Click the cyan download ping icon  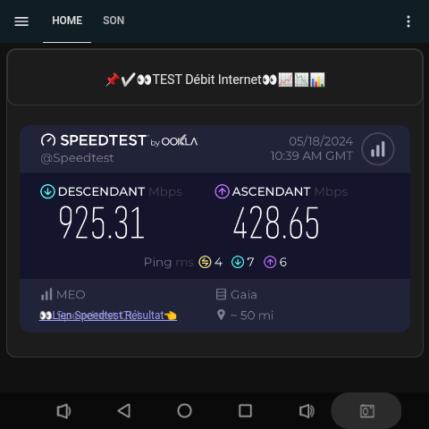[x=238, y=262]
